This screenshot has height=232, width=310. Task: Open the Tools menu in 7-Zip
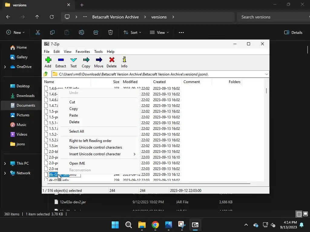point(98,51)
